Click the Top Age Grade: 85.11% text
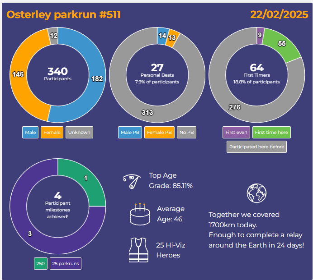Screen dimensions: 313x280 pos(171,180)
